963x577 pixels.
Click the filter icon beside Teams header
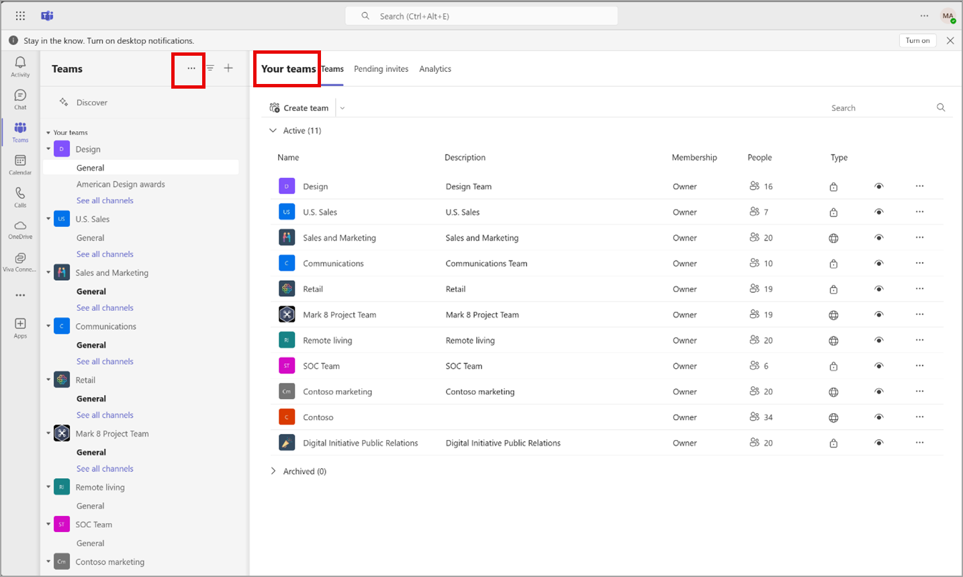210,68
